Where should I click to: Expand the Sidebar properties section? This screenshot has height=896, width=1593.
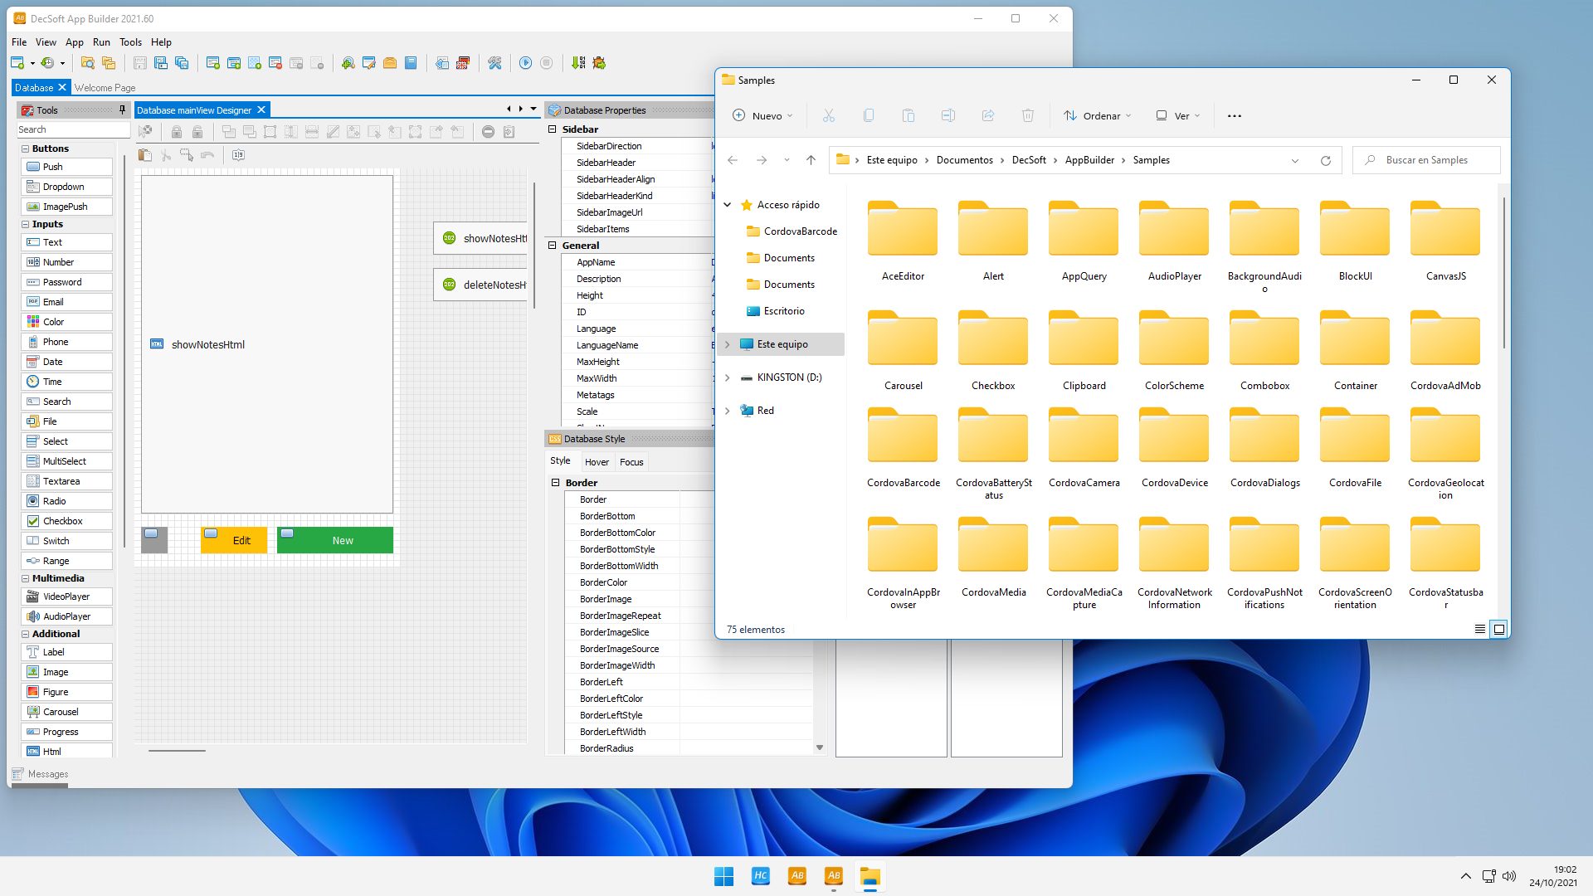click(x=553, y=129)
